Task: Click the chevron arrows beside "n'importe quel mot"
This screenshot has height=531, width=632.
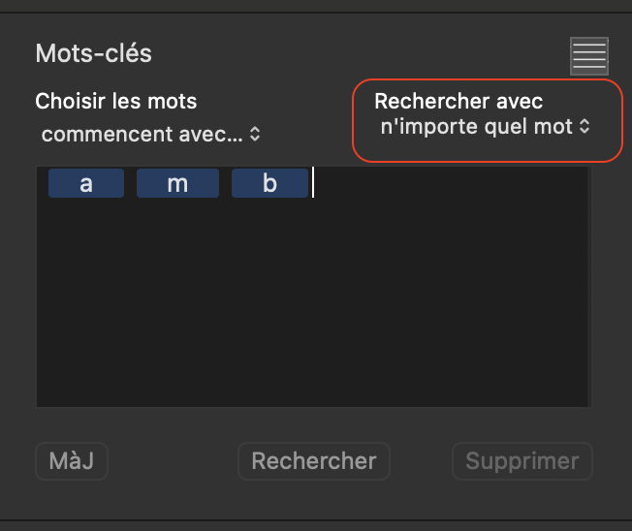Action: [585, 126]
